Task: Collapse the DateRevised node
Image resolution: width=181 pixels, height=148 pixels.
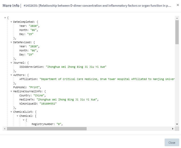Action: click(11, 42)
